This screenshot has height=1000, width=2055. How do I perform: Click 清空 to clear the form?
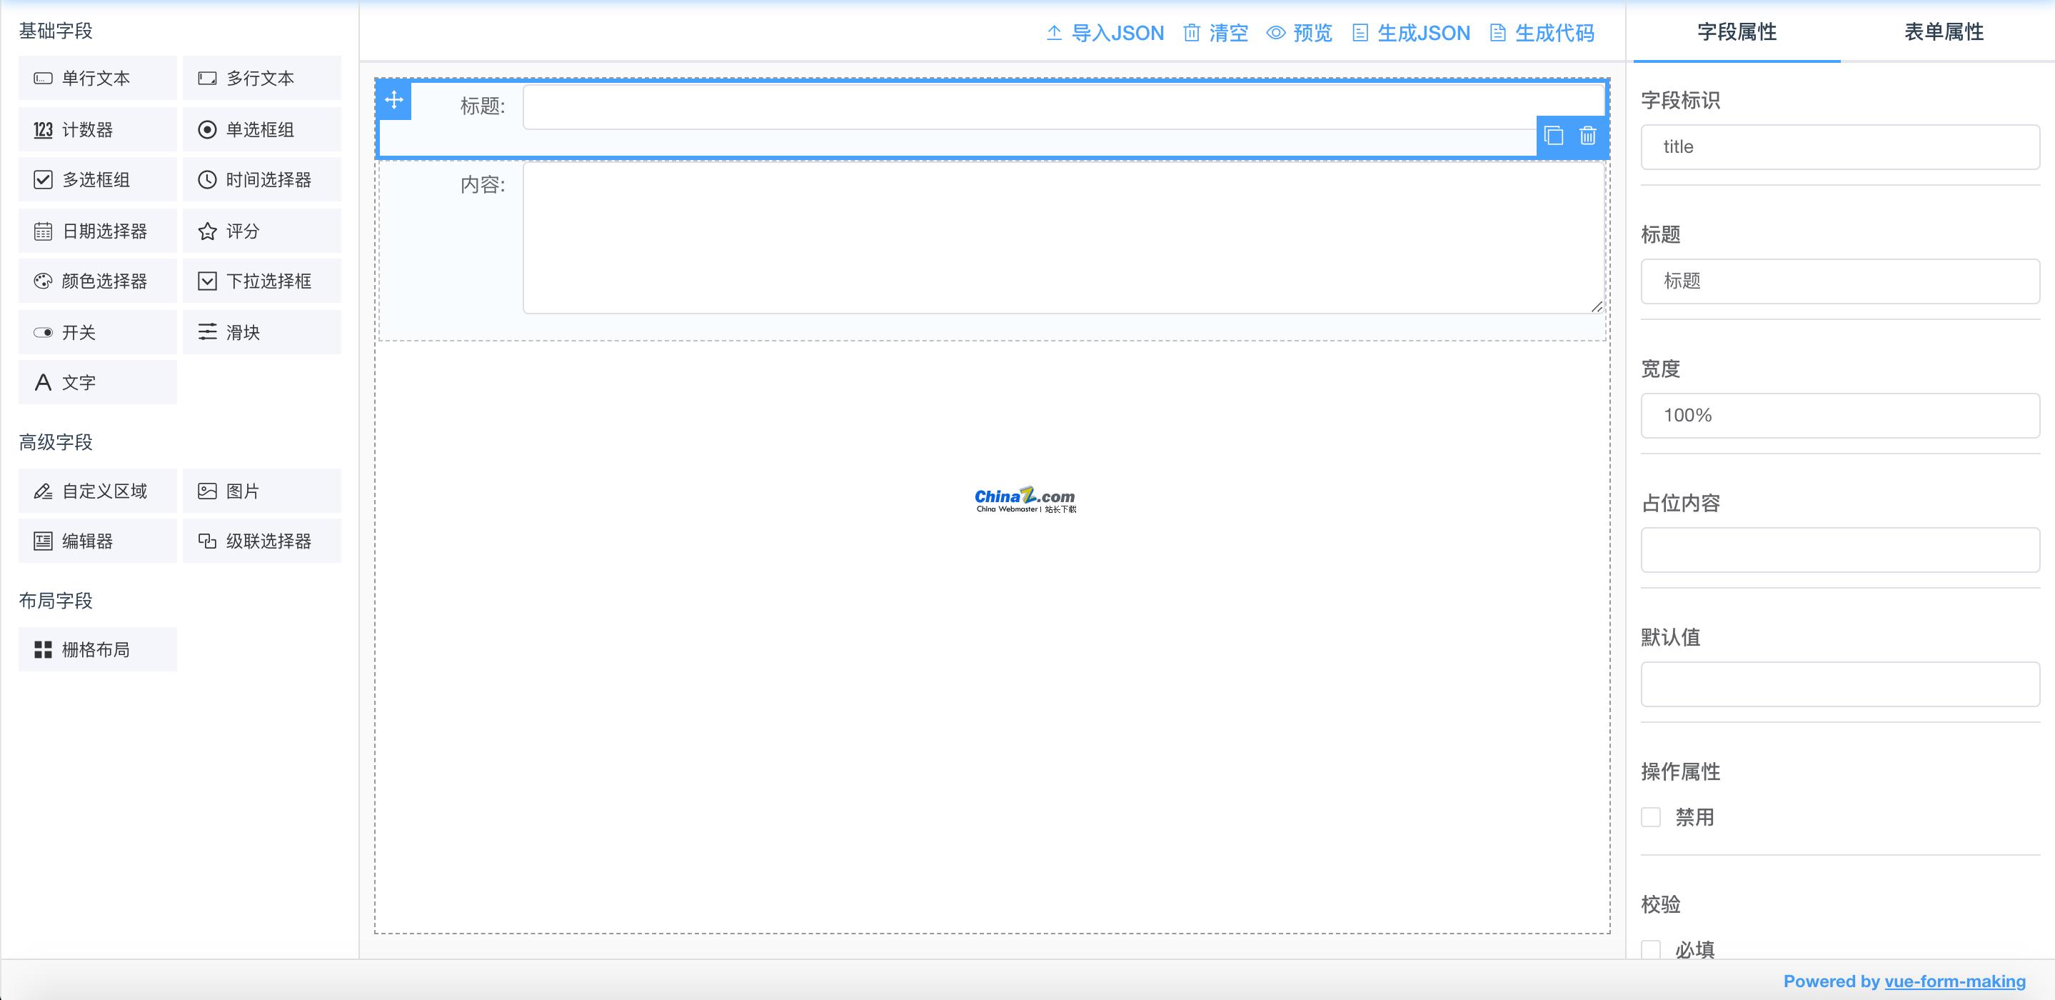1217,33
